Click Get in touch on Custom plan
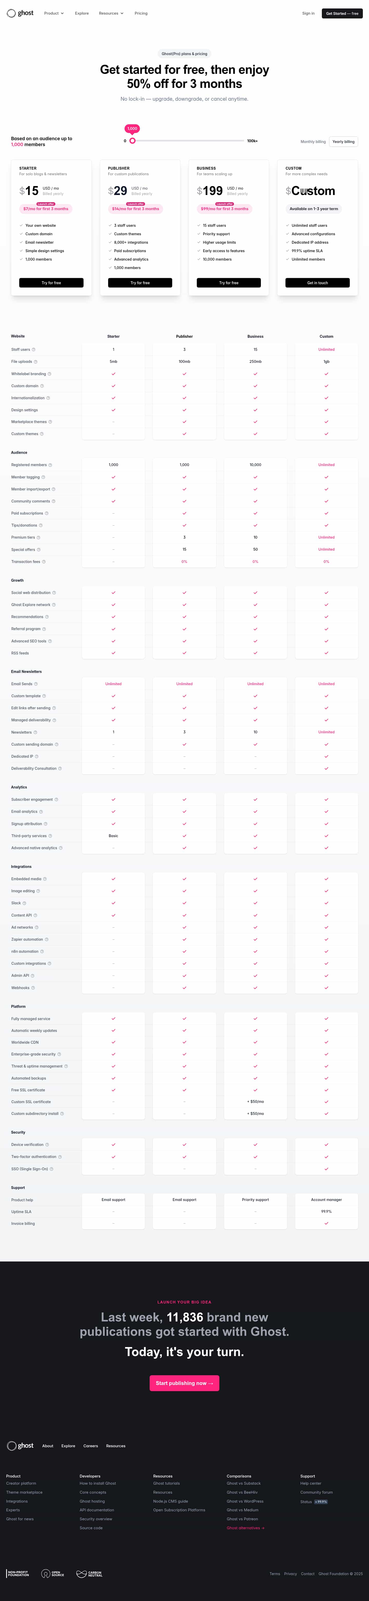 point(317,283)
